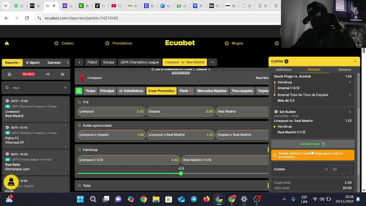This screenshot has height=206, width=366.
Task: Open Telegram from the taskbar
Action: tap(194, 199)
